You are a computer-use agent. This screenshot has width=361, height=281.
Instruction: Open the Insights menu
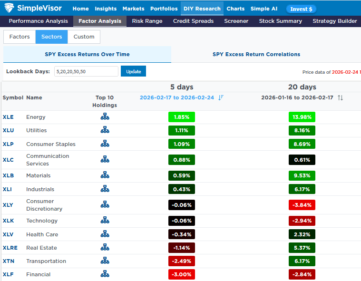point(106,9)
